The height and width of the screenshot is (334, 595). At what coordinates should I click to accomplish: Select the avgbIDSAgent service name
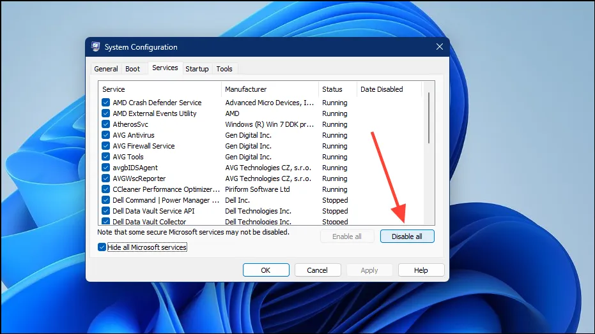coord(135,168)
